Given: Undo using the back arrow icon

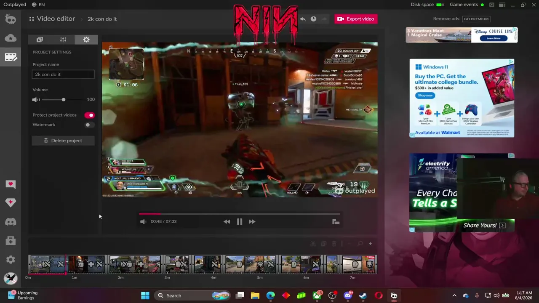Looking at the screenshot, I should click(x=303, y=19).
